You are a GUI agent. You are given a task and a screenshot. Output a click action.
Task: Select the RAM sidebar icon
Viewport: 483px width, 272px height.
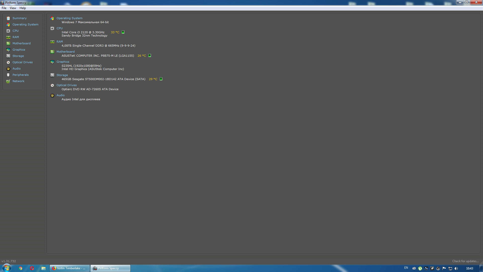(x=8, y=37)
